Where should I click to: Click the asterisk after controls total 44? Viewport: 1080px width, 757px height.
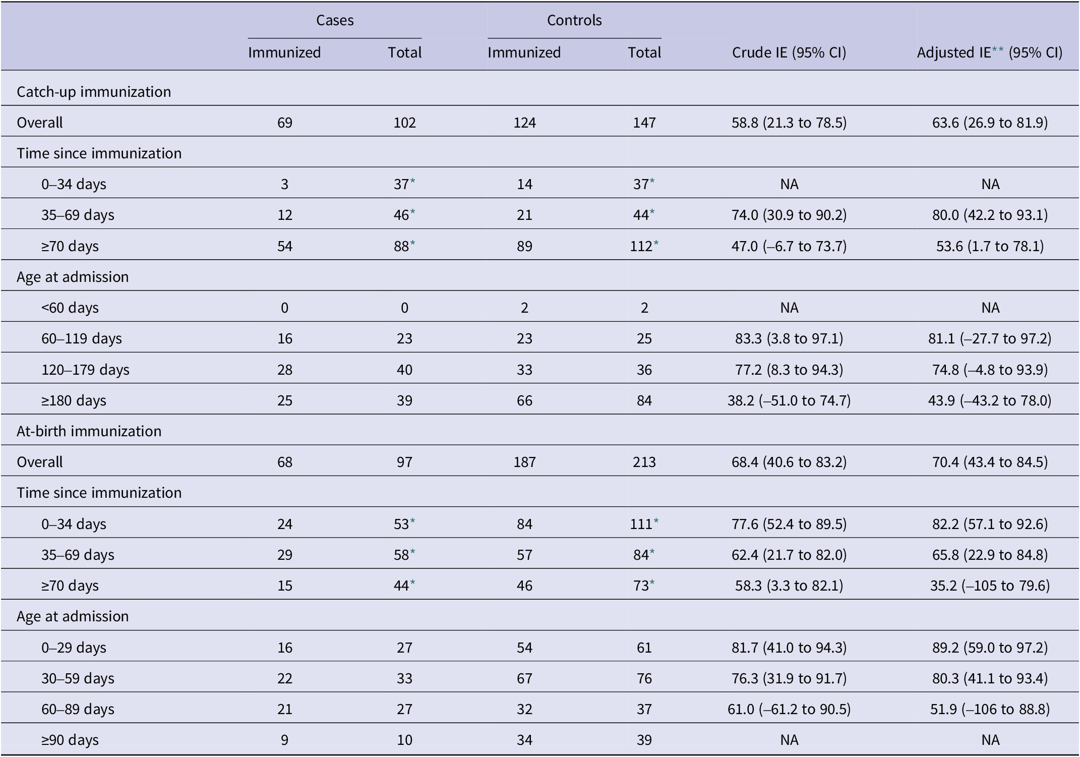pos(652,212)
